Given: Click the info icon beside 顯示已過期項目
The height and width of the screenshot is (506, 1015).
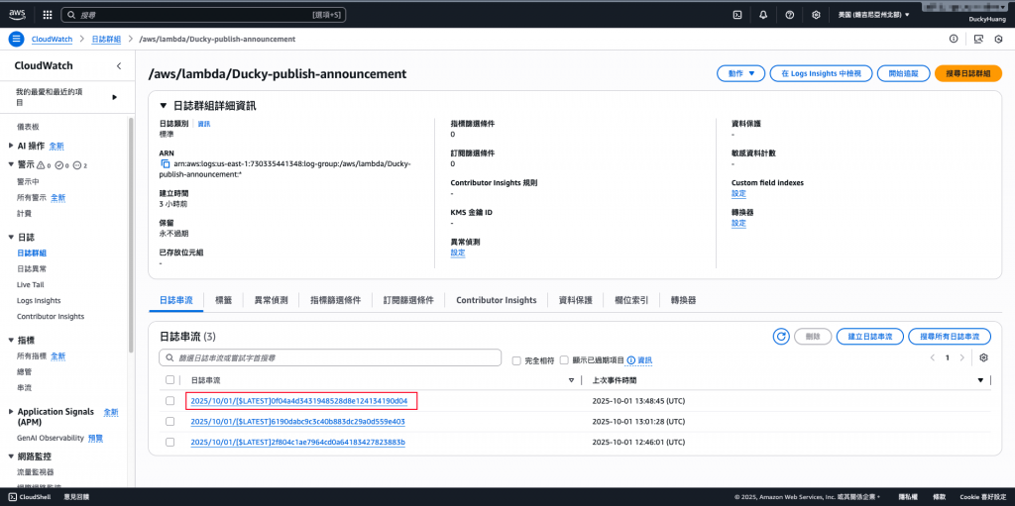Looking at the screenshot, I should (630, 359).
